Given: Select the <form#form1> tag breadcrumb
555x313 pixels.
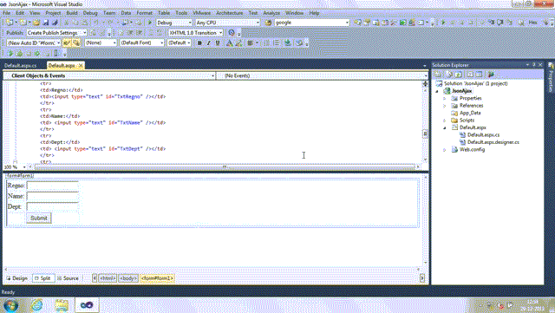Looking at the screenshot, I should 157,278.
